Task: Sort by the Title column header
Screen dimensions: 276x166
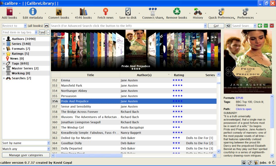Action: click(90, 75)
